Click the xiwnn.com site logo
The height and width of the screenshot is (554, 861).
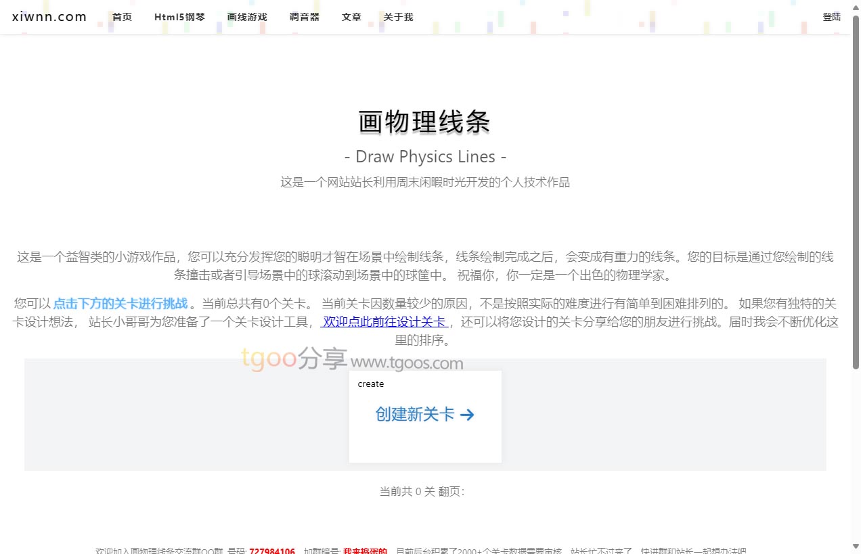(49, 17)
